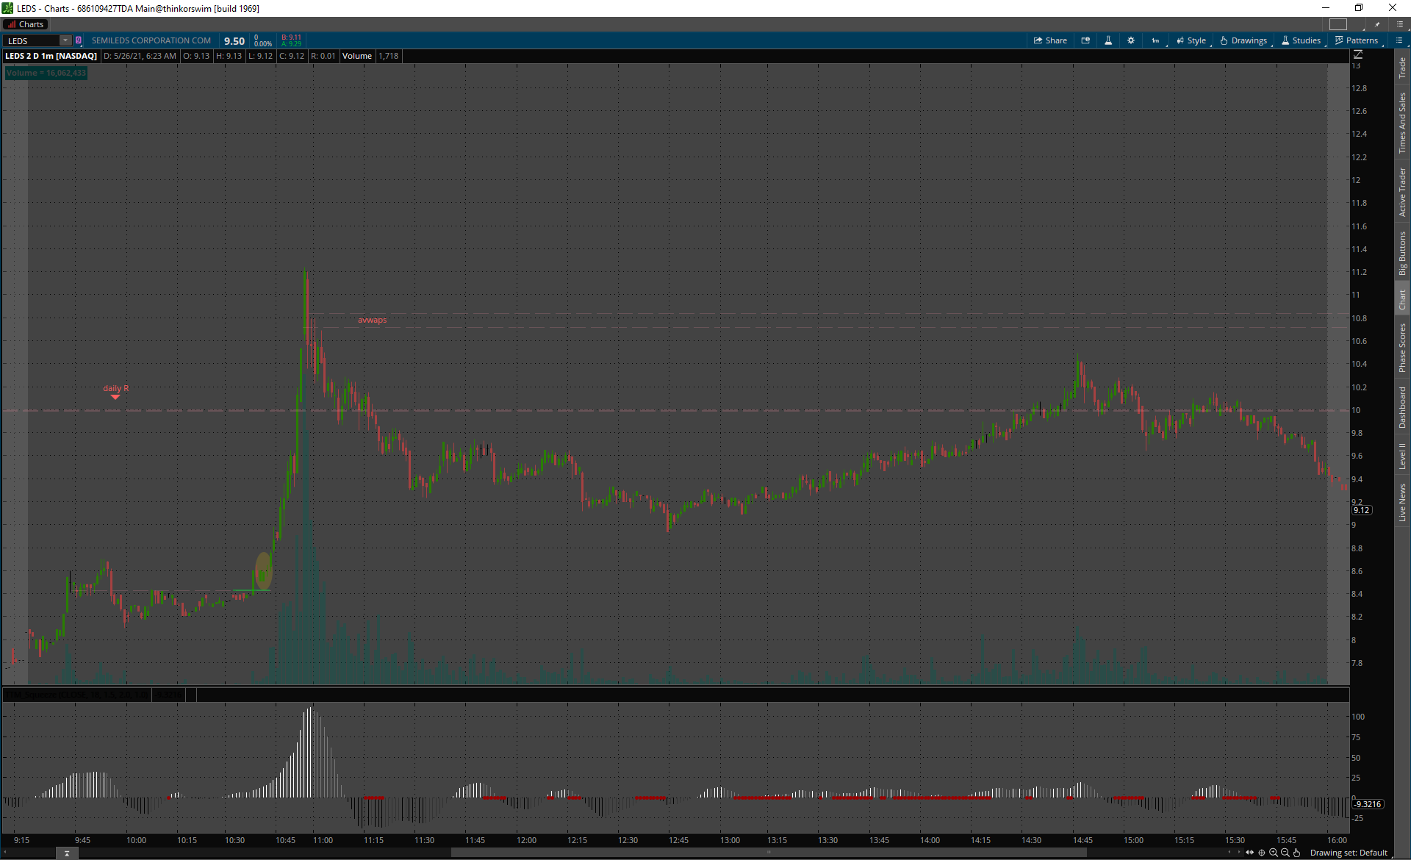This screenshot has height=860, width=1411.
Task: Open the Drawings dropdown menu
Action: [1243, 40]
